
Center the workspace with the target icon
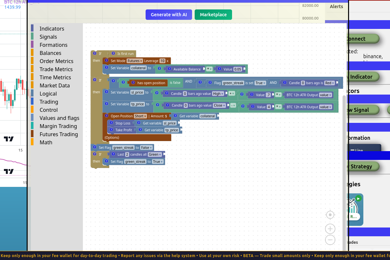tap(330, 215)
